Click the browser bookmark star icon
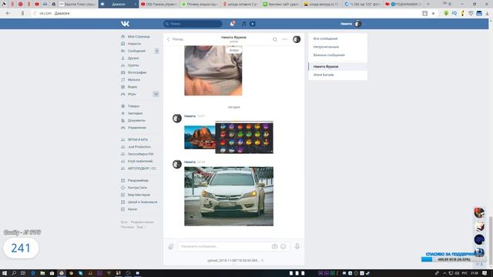Screen dimensions: 493x277 pos(433,13)
